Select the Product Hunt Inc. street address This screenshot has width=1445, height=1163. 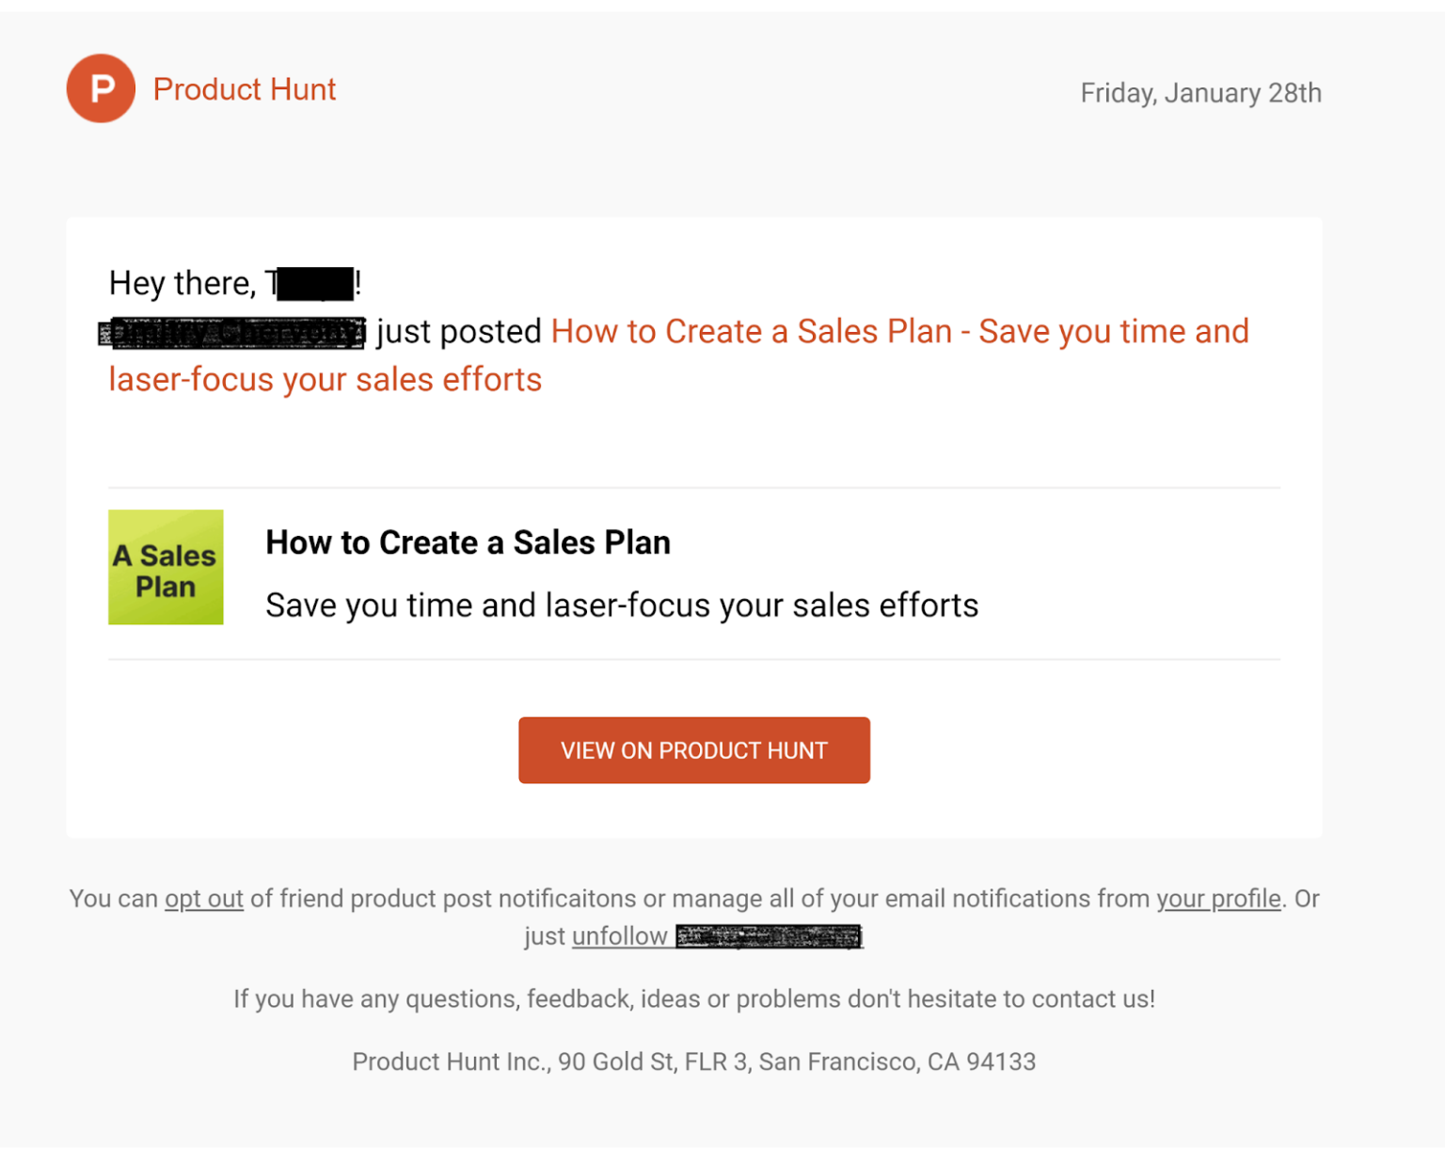click(x=694, y=1061)
